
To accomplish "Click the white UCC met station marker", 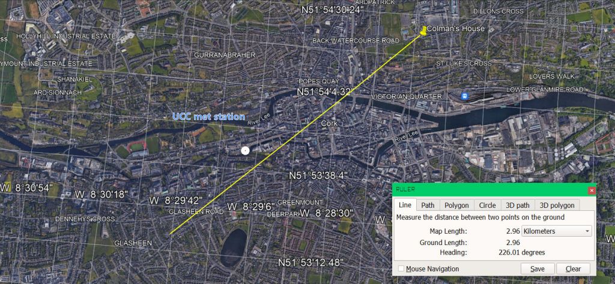I will (x=244, y=150).
